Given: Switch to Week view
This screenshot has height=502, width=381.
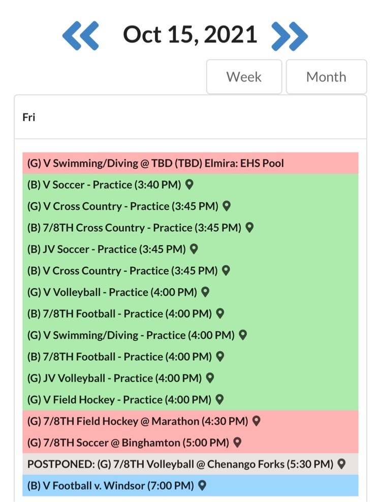Looking at the screenshot, I should [244, 77].
